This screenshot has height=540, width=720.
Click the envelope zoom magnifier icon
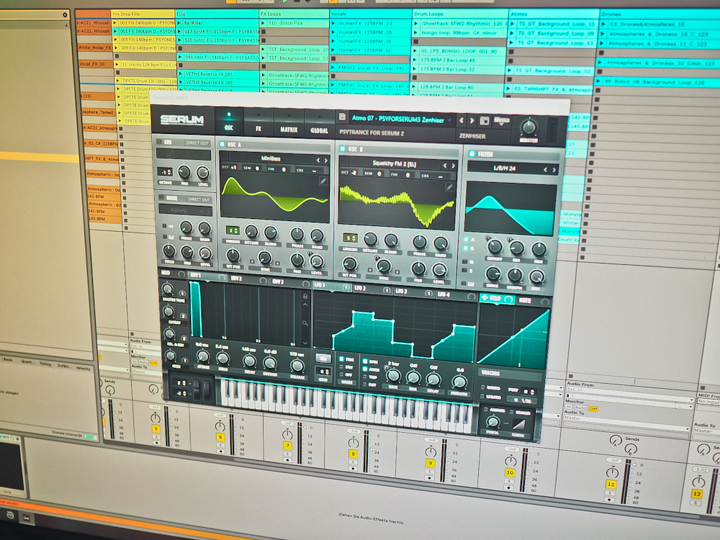click(305, 323)
